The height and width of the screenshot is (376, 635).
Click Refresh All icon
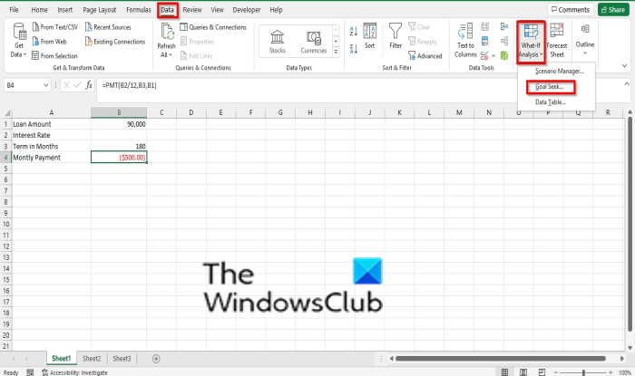167,32
